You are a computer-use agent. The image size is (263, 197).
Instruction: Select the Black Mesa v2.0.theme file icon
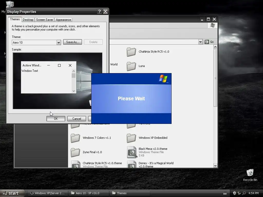coord(132,152)
